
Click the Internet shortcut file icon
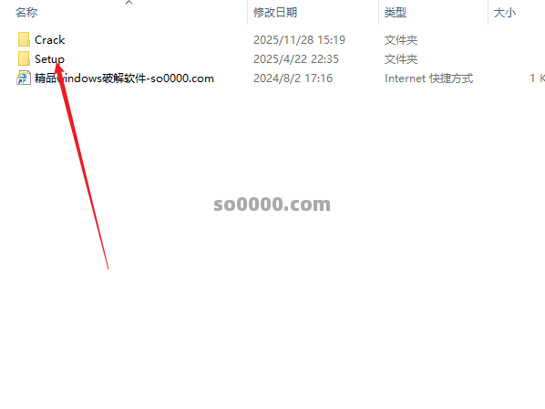(x=24, y=78)
